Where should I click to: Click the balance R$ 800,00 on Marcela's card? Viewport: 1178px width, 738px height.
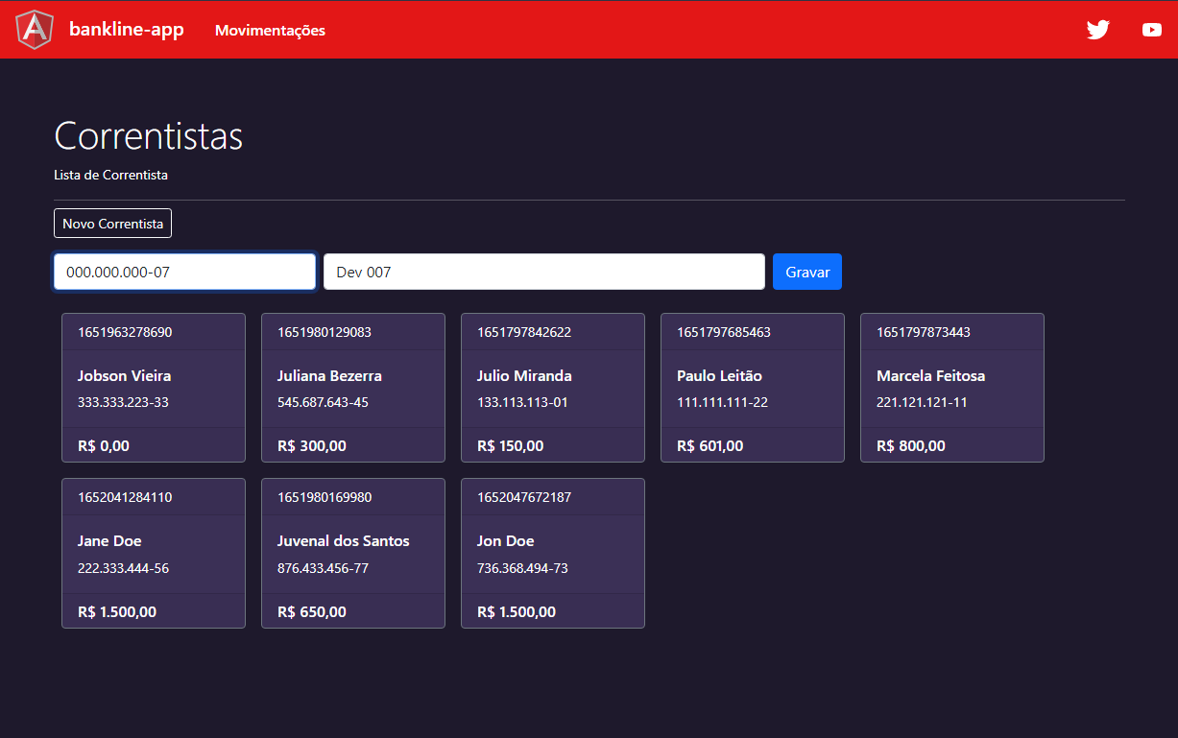point(910,445)
